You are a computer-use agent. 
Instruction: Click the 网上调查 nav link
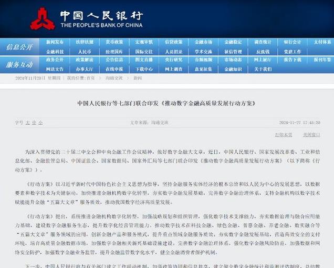pyautogui.click(x=174, y=69)
